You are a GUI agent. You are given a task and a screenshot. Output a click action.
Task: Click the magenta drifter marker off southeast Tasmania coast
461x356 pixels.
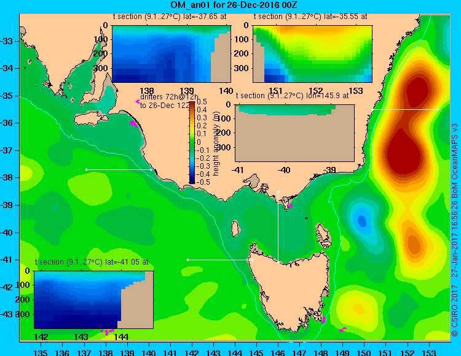(x=323, y=320)
